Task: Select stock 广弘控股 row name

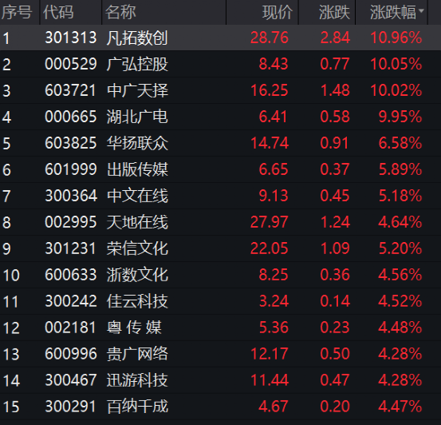Action: [x=137, y=64]
